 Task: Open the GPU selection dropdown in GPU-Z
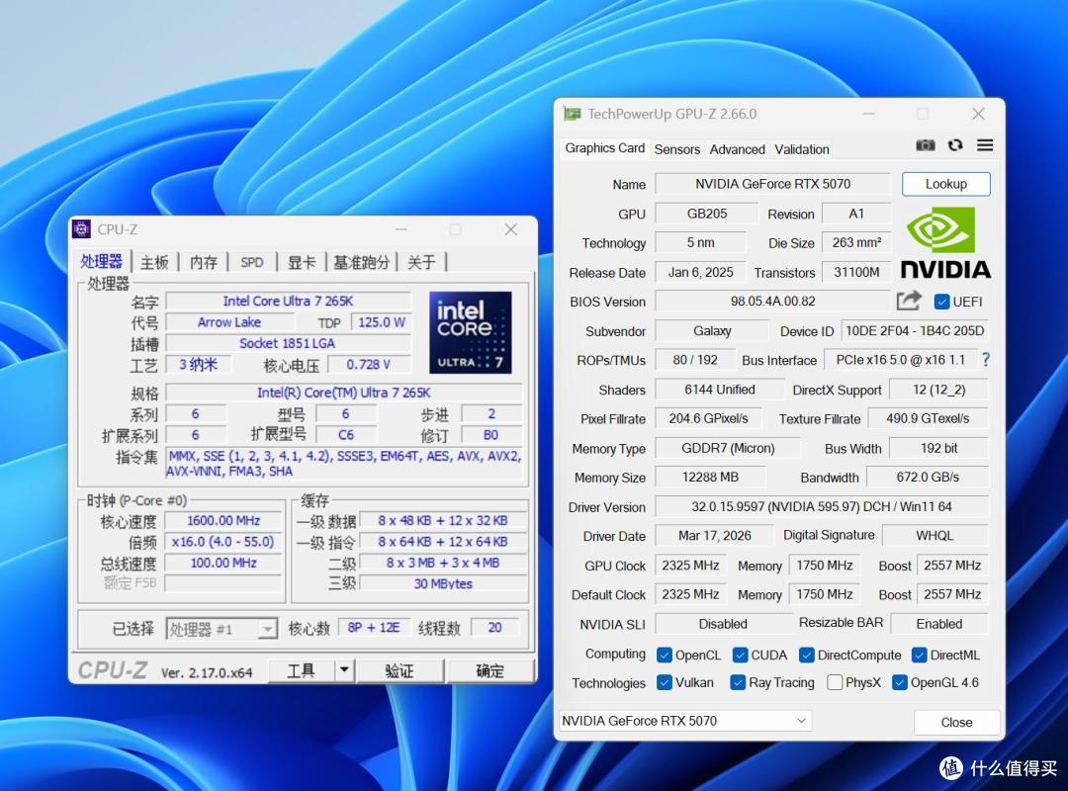click(x=685, y=721)
